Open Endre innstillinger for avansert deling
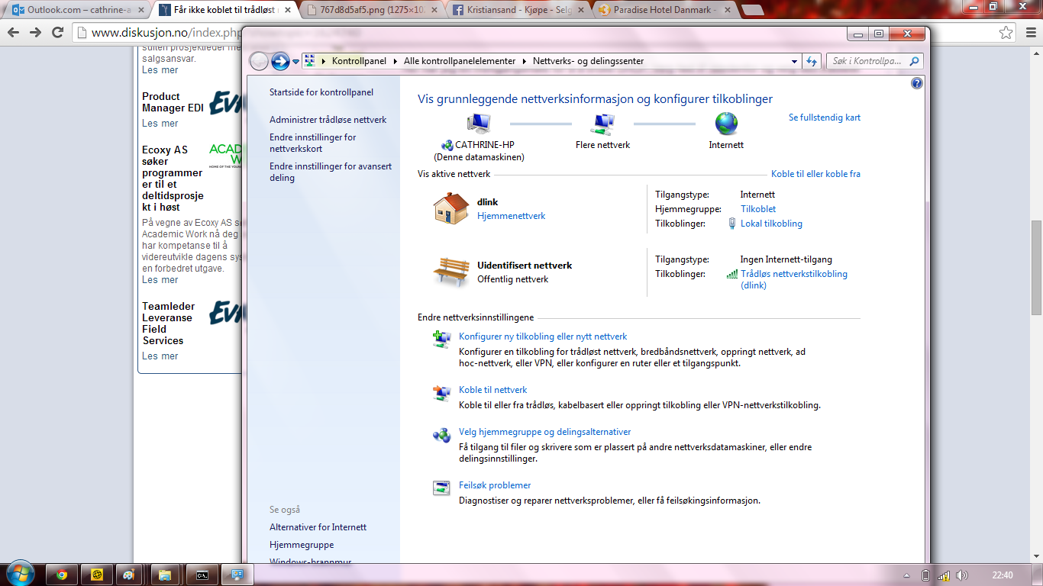The width and height of the screenshot is (1043, 586). click(x=331, y=172)
